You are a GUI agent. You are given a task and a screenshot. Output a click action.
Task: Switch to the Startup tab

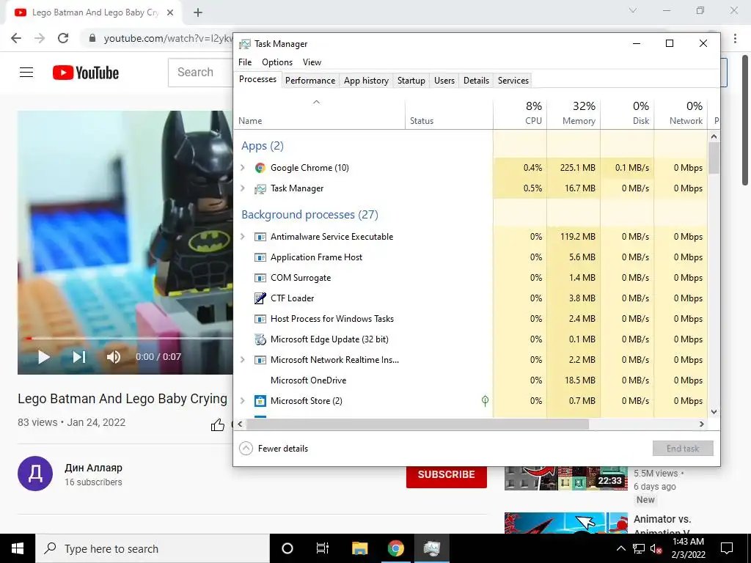coord(411,81)
